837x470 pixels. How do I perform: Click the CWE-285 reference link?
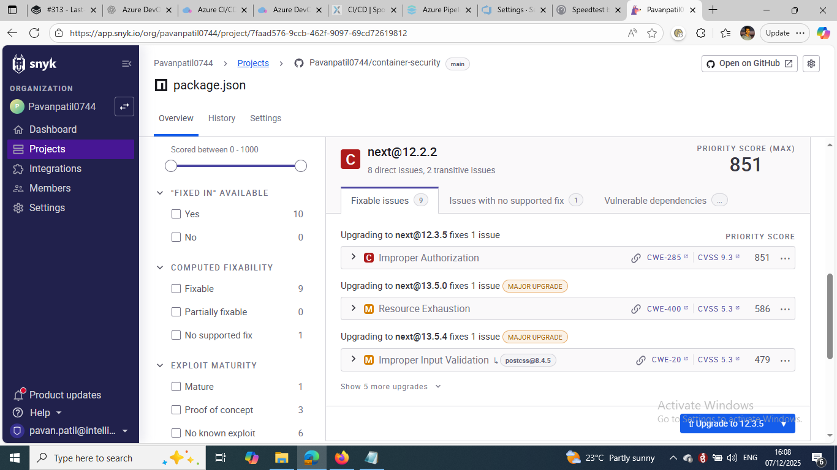point(664,258)
